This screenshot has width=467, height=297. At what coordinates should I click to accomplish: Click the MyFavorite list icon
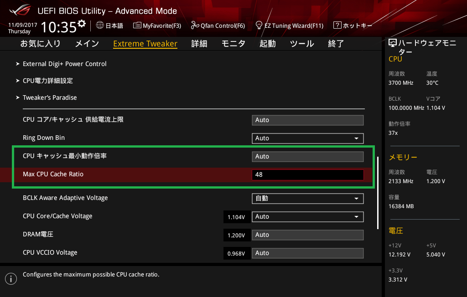click(137, 26)
